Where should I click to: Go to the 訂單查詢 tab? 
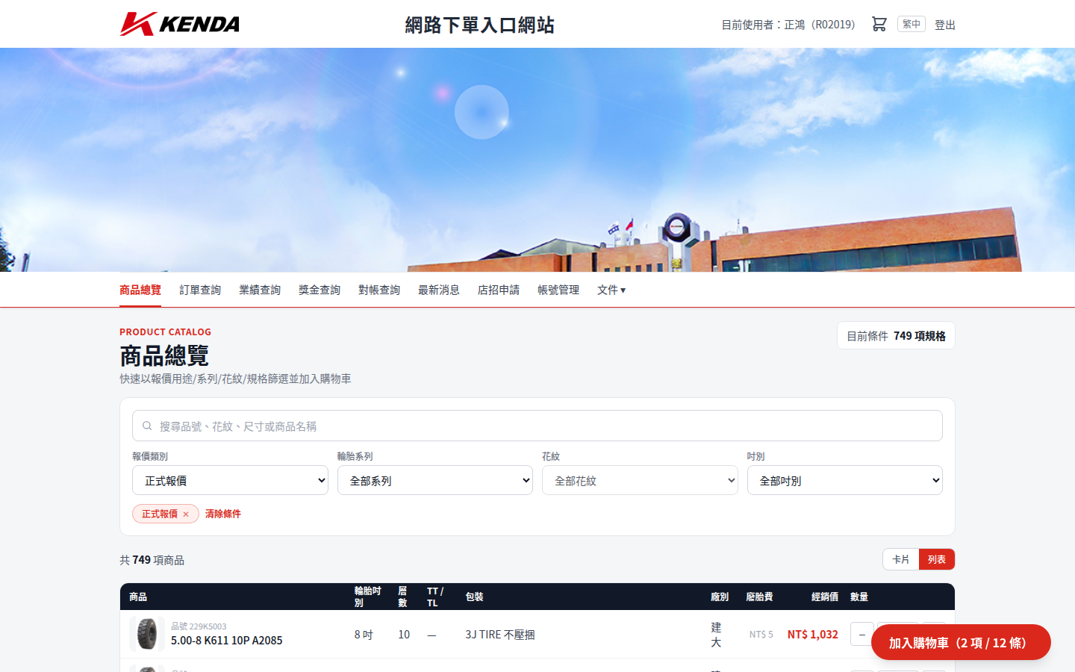pos(200,290)
